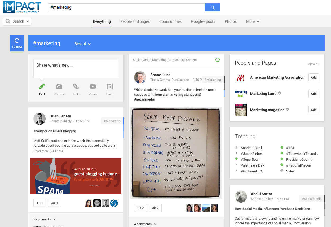This screenshot has width=331, height=227.
Task: Expand the More menu
Action: pos(253,21)
